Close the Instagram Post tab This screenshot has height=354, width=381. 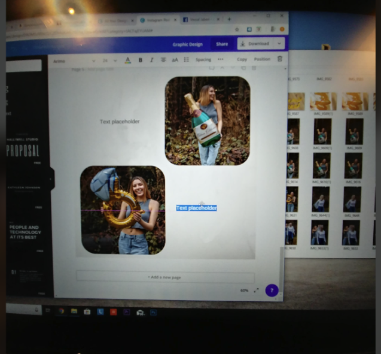tap(175, 20)
